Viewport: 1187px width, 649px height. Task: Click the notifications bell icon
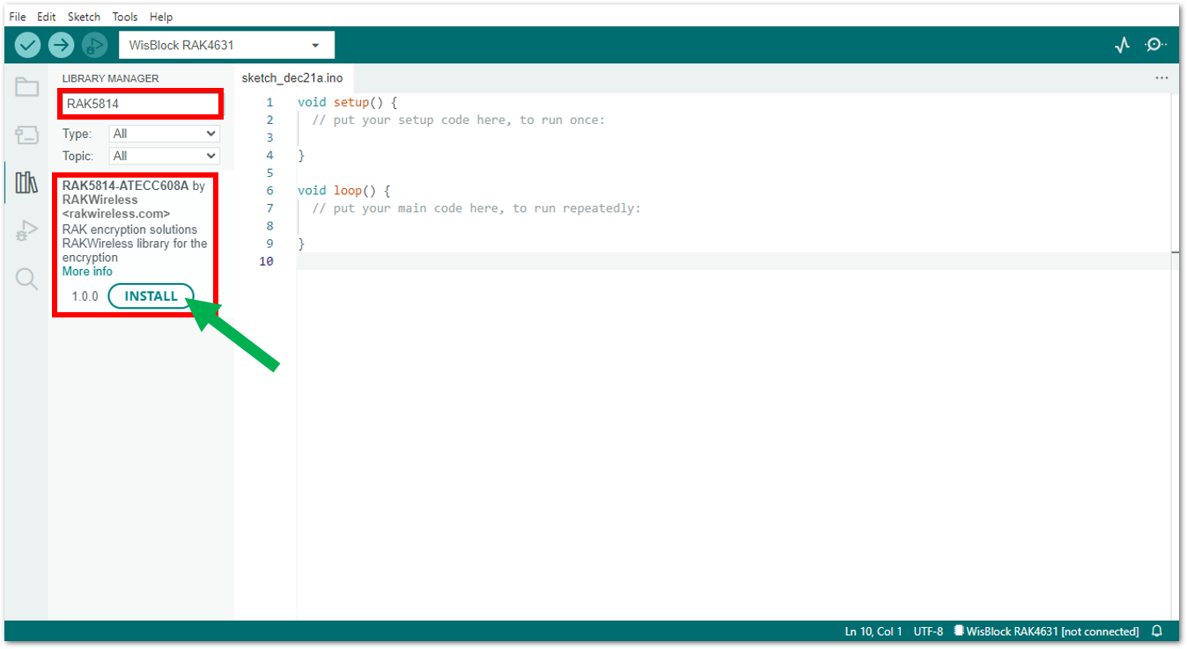[1157, 631]
